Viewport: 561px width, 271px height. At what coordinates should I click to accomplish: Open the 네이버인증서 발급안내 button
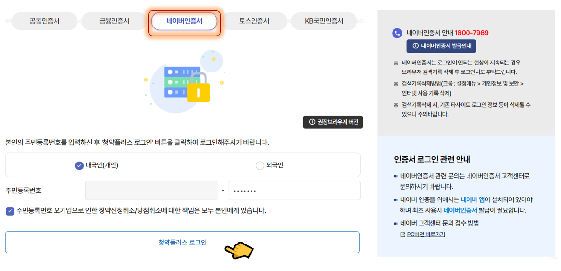point(441,46)
